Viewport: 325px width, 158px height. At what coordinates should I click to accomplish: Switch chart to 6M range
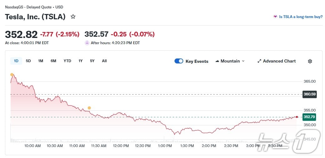coord(53,61)
